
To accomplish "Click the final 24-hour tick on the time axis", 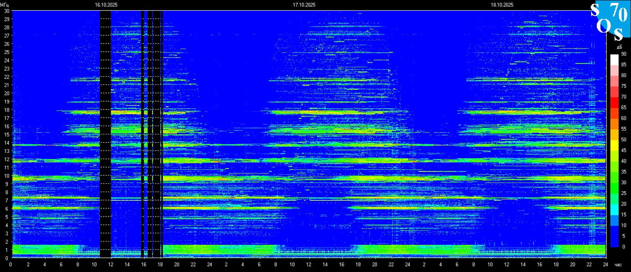I will 605,265.
